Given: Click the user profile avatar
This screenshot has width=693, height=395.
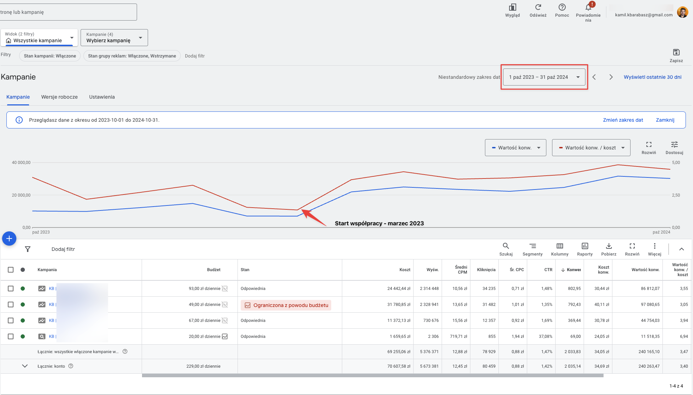Looking at the screenshot, I should [x=683, y=12].
